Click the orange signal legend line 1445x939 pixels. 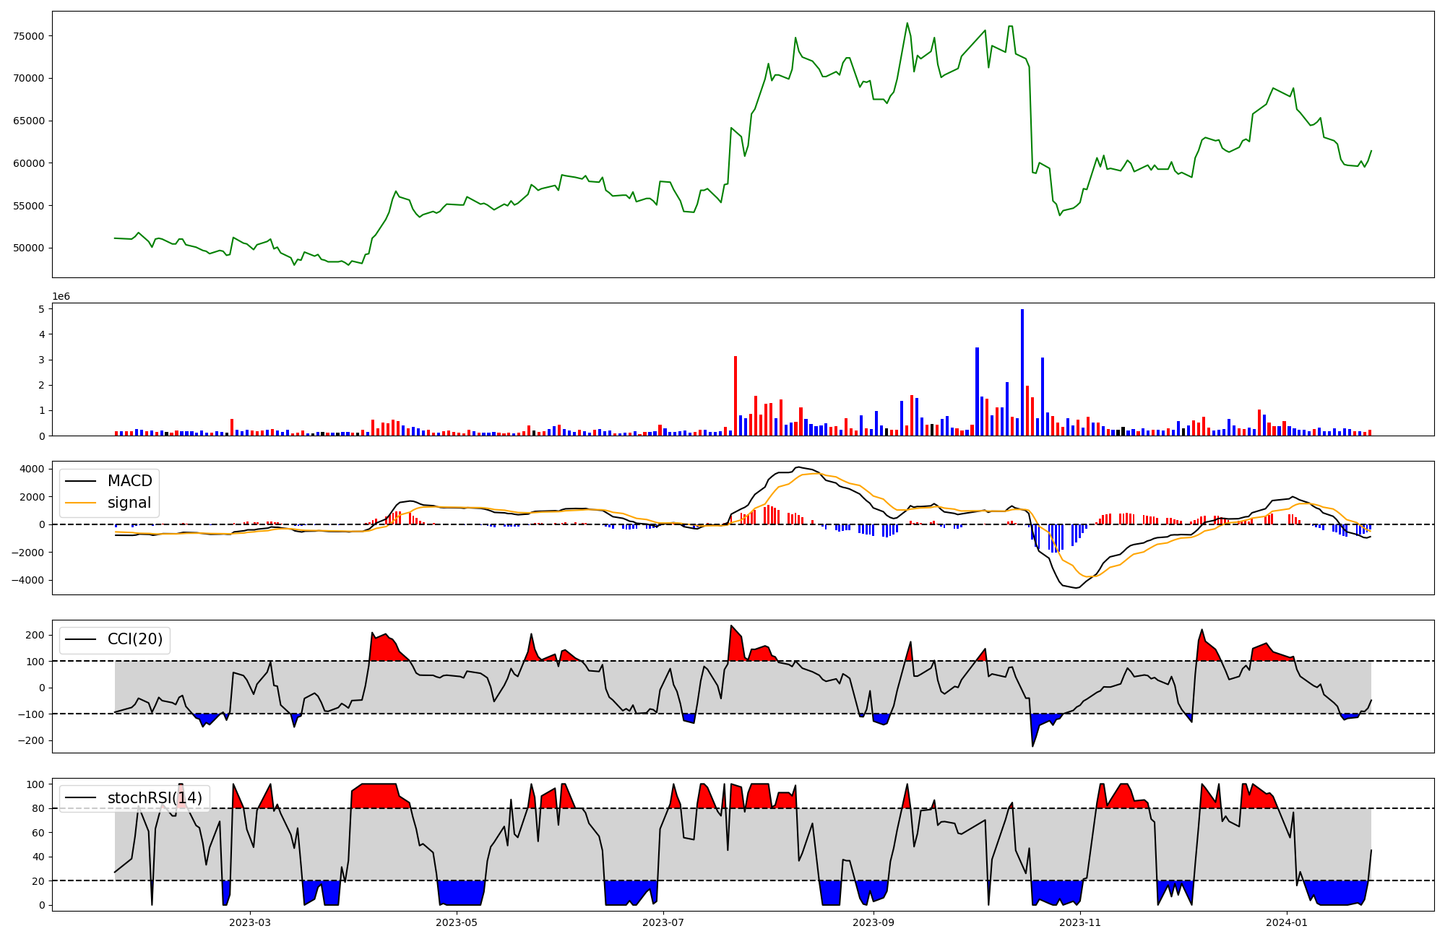click(x=81, y=503)
